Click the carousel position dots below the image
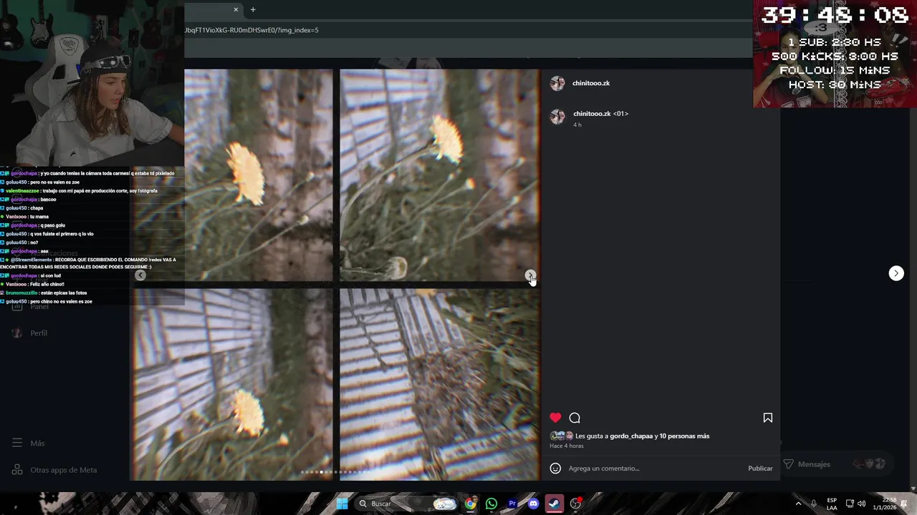This screenshot has height=515, width=917. pos(335,472)
